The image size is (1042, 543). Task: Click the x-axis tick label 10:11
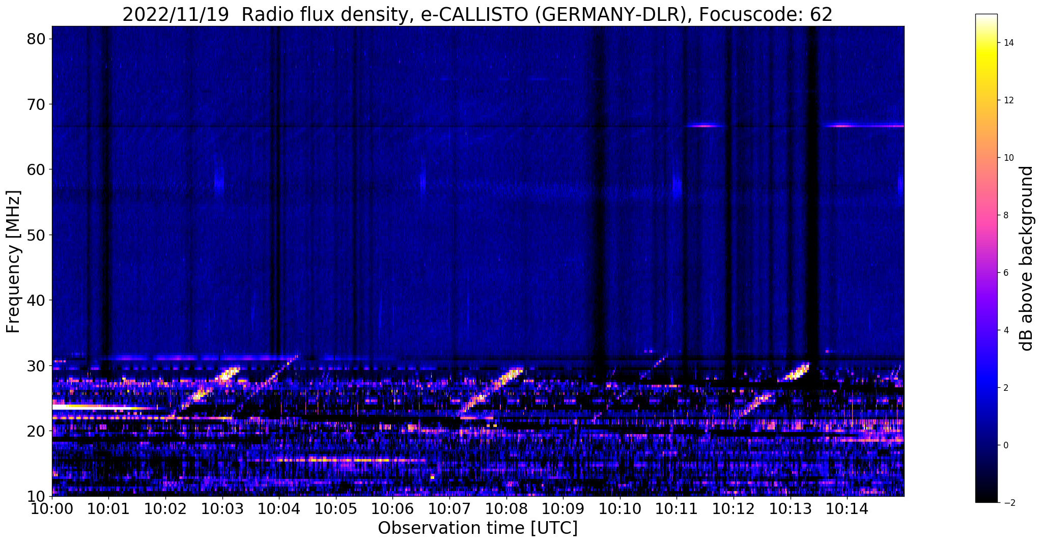click(677, 508)
